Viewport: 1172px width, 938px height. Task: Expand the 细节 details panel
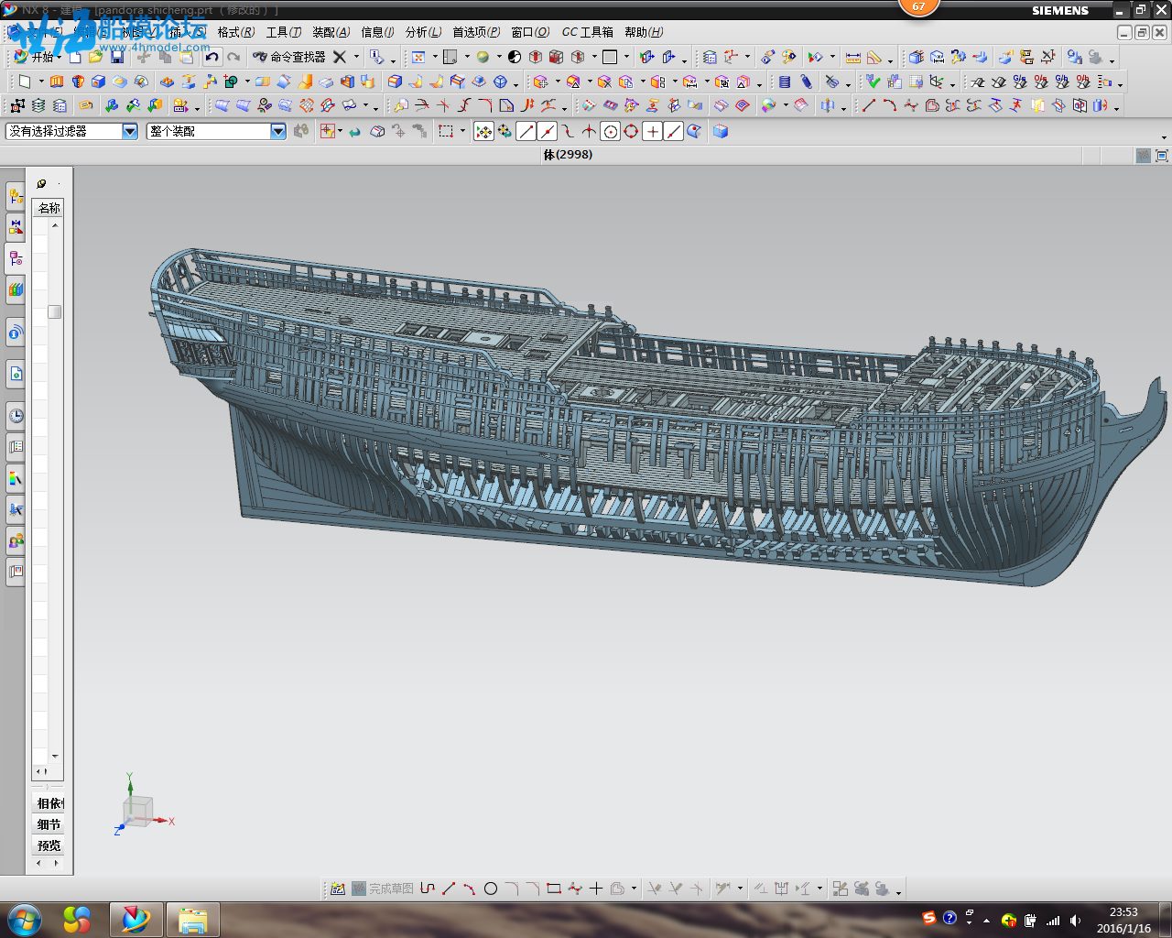click(x=49, y=824)
